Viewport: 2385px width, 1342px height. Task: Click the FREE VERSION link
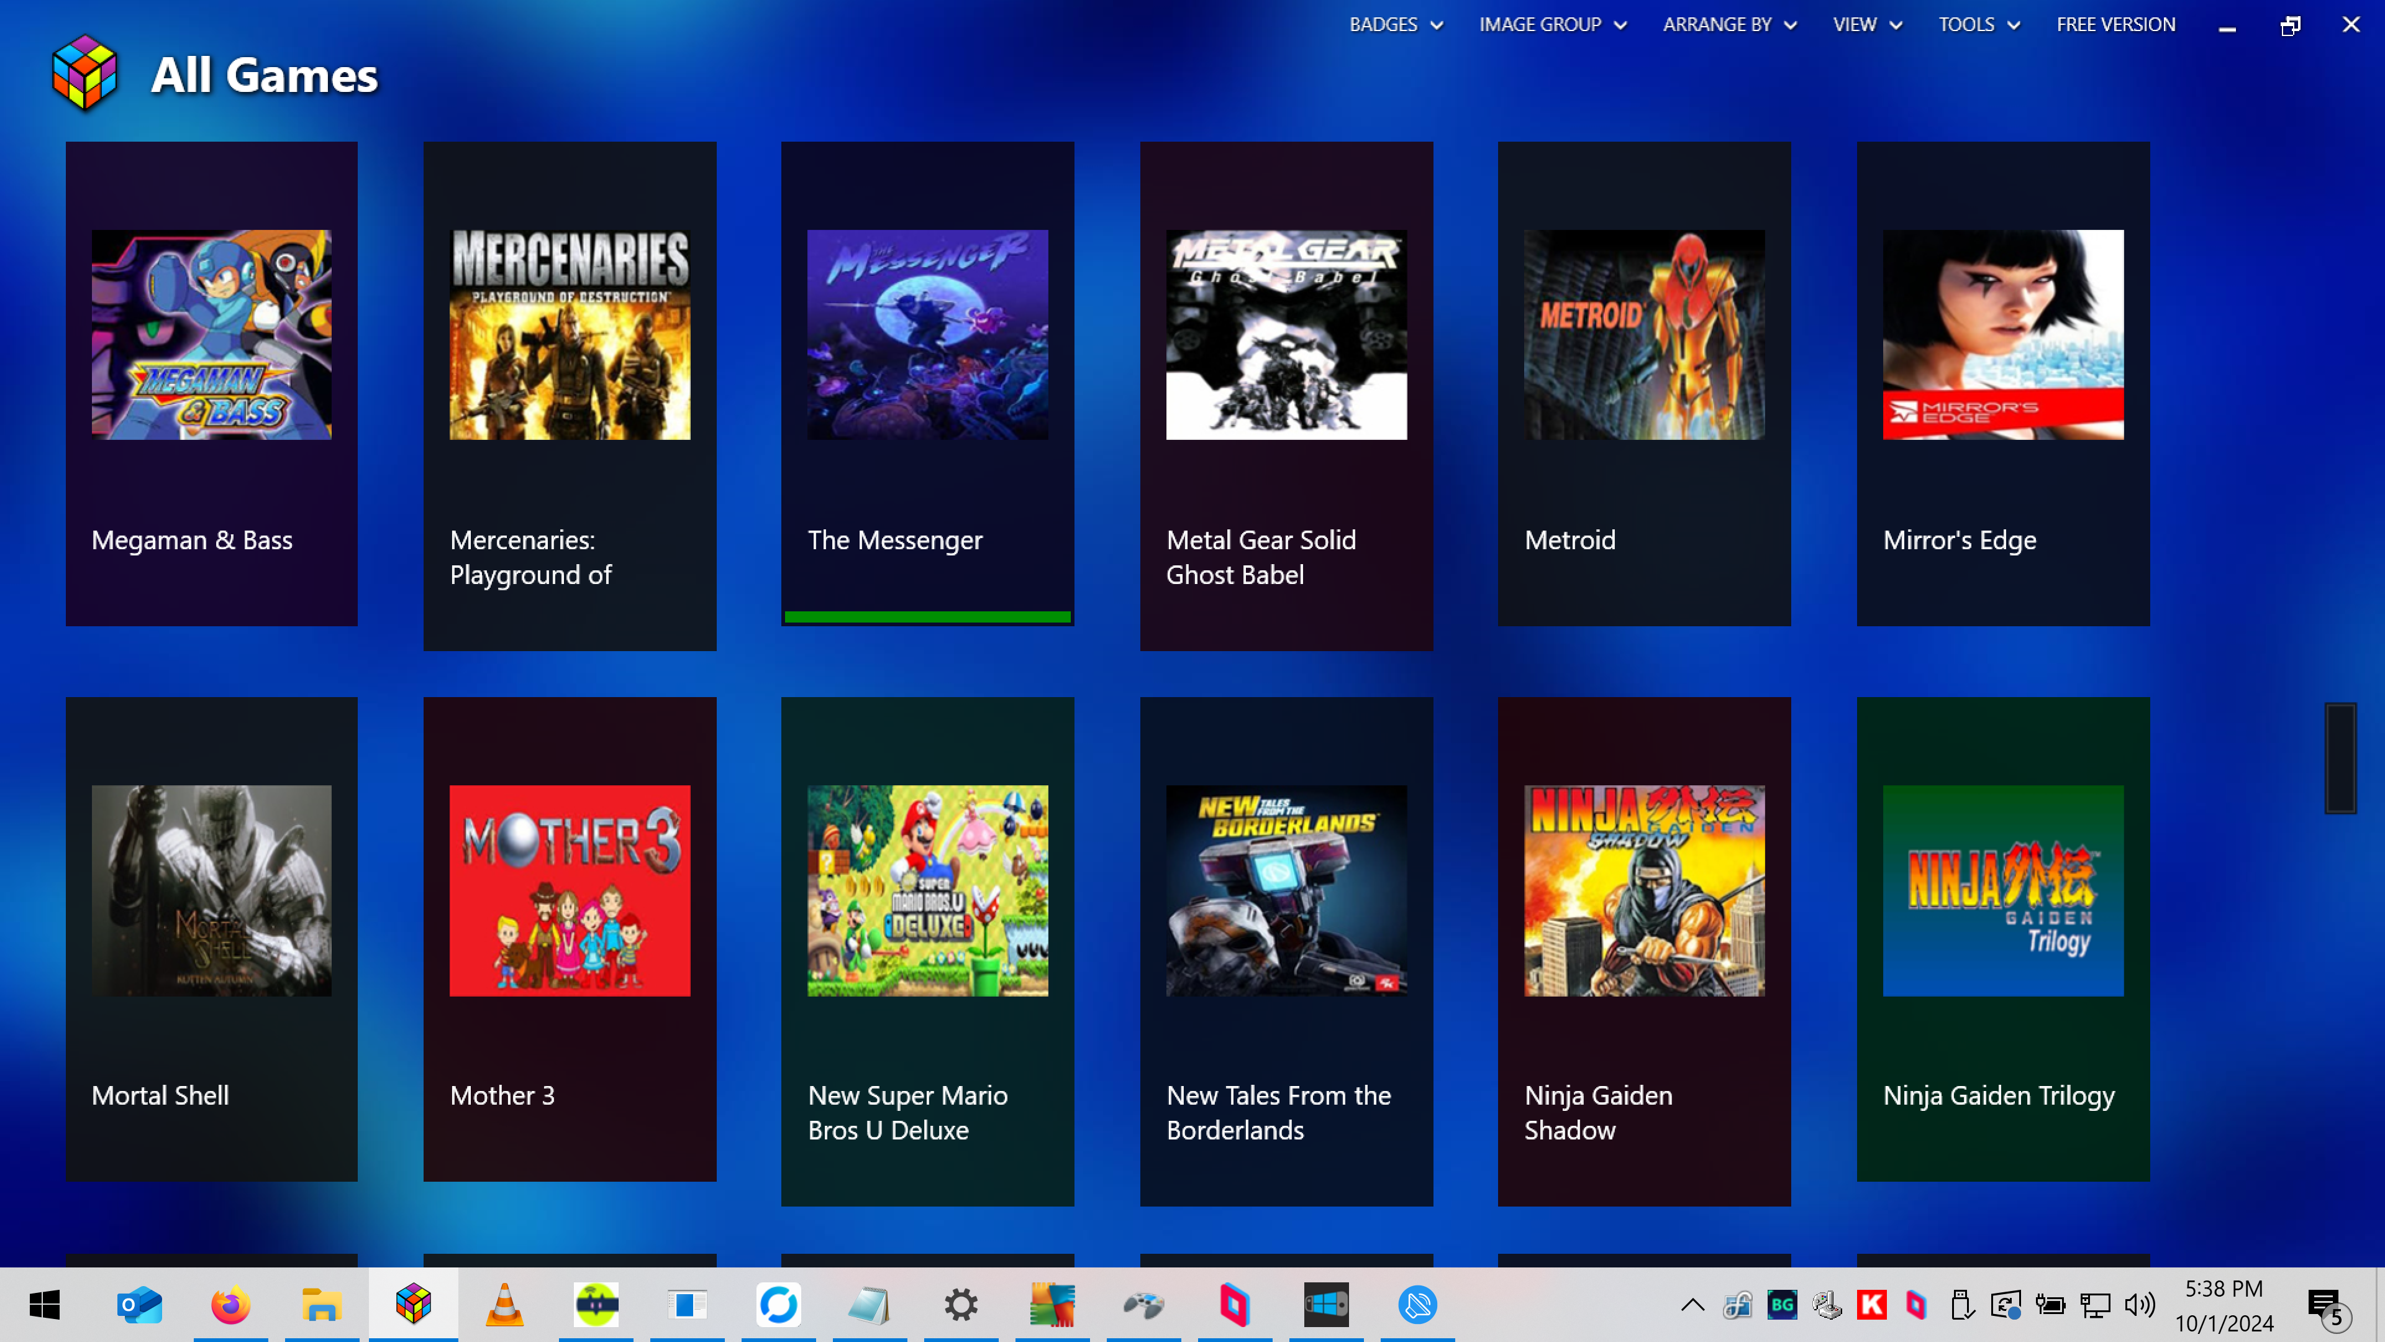point(2115,25)
